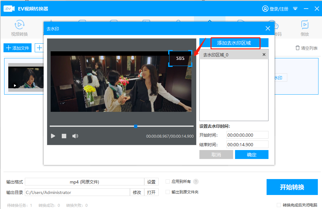322x209 pixels.
Task: Confirm watermark settings with 确定
Action: (x=251, y=155)
